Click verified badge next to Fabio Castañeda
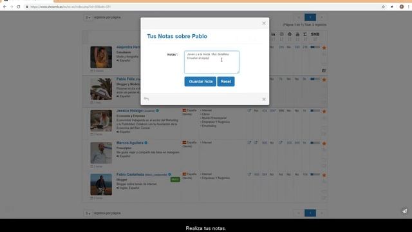 coord(169,175)
